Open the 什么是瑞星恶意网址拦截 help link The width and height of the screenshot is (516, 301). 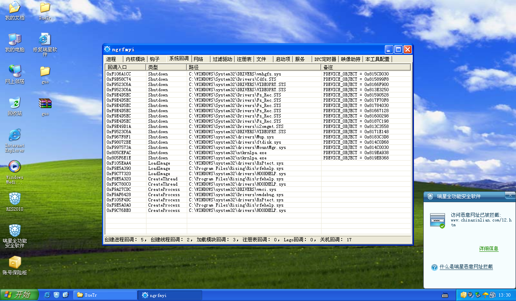pos(466,267)
